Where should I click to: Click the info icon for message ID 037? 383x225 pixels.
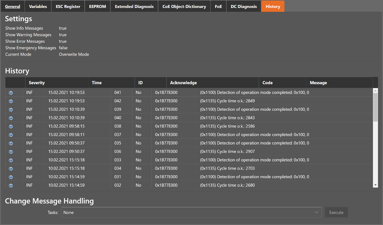click(11, 135)
